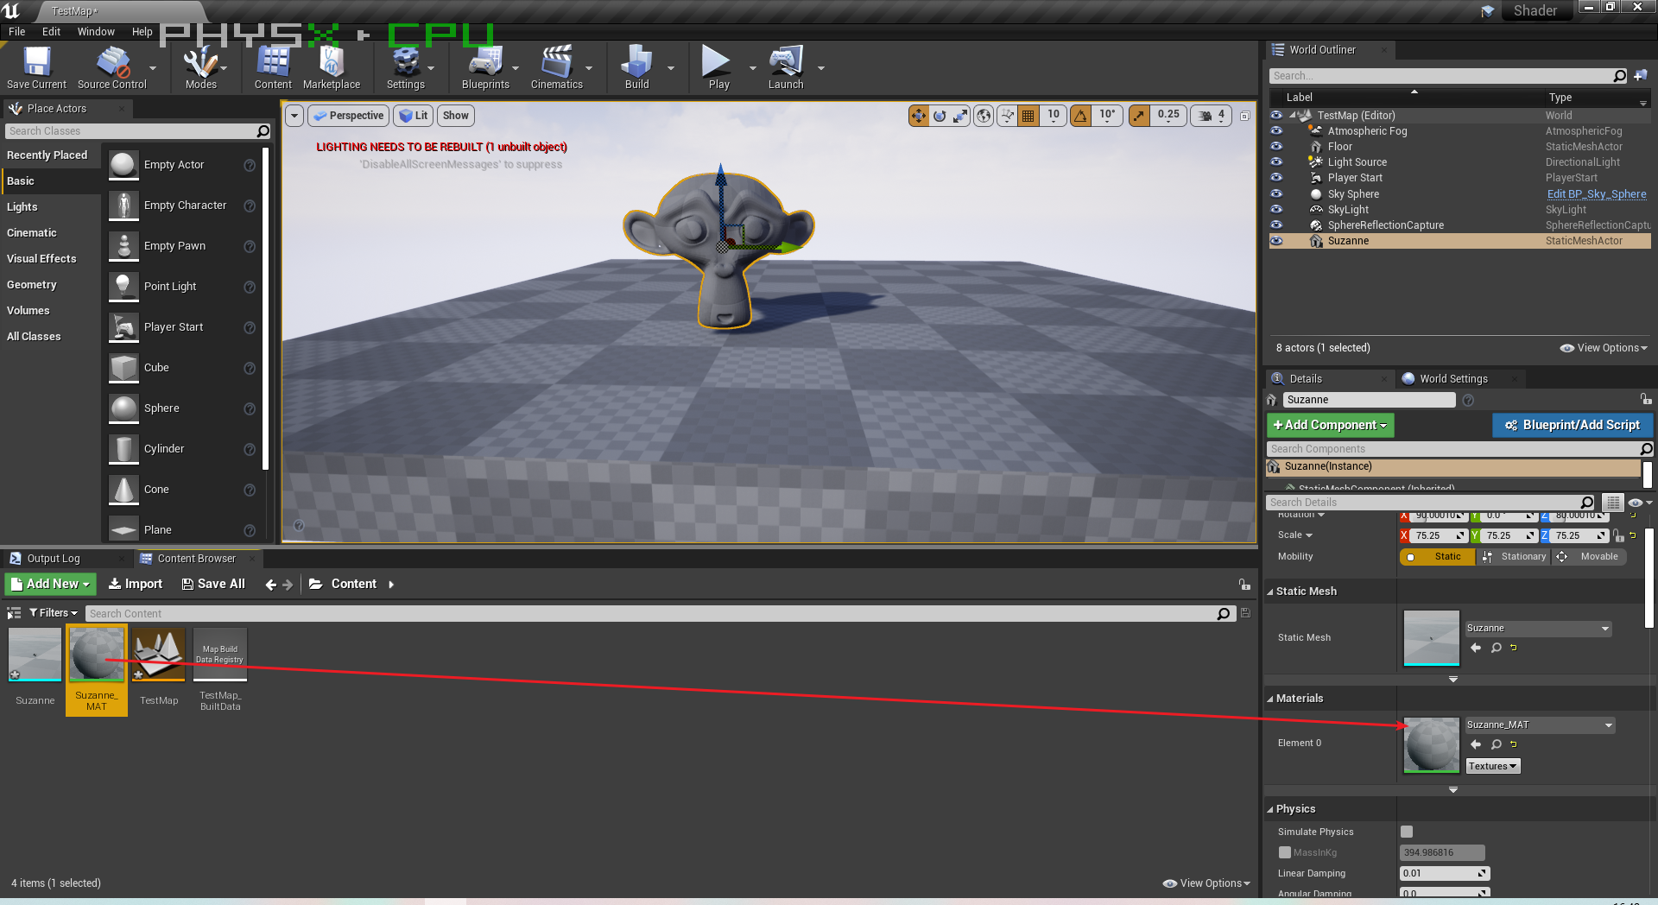Screen dimensions: 1658x905
Task: Open the Suzanne_MAT material dropdown
Action: [1540, 725]
